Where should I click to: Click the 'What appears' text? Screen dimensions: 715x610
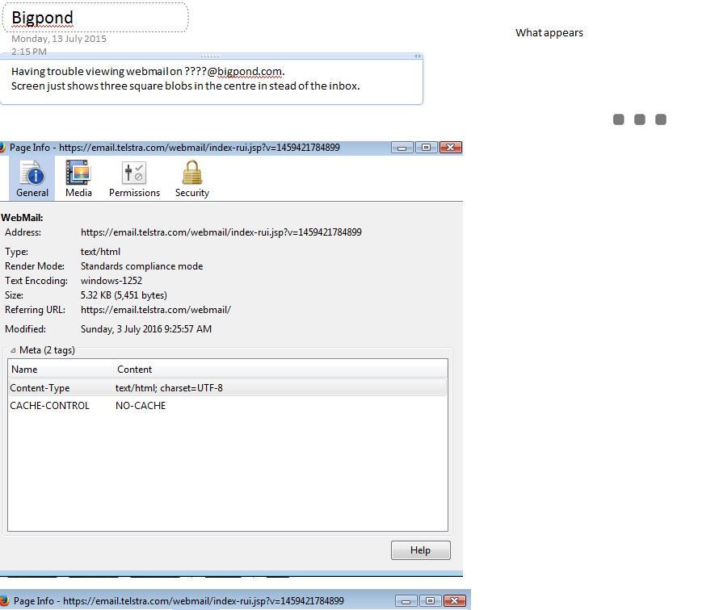549,33
